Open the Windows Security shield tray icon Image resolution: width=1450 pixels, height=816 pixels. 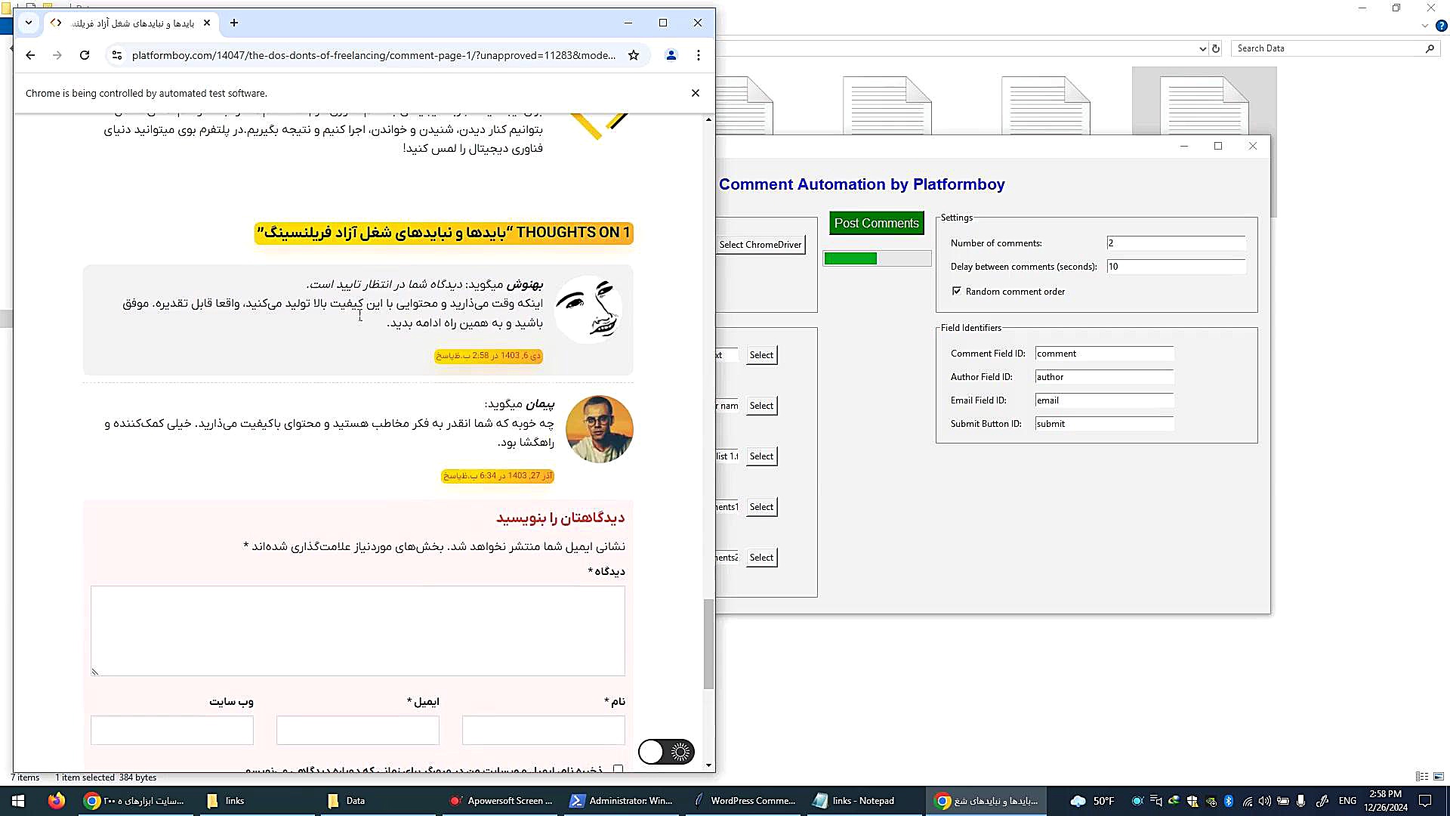(1192, 801)
